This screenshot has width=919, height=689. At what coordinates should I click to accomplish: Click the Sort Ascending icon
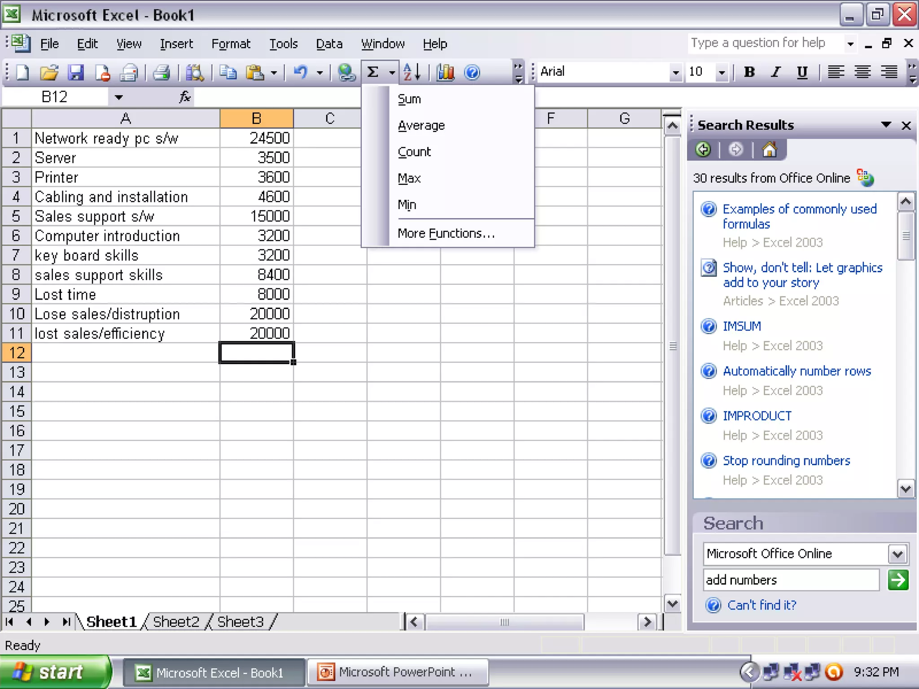coord(411,72)
